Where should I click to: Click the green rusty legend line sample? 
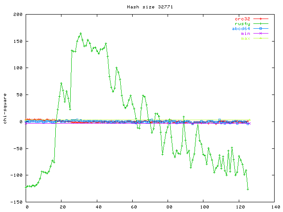point(261,24)
